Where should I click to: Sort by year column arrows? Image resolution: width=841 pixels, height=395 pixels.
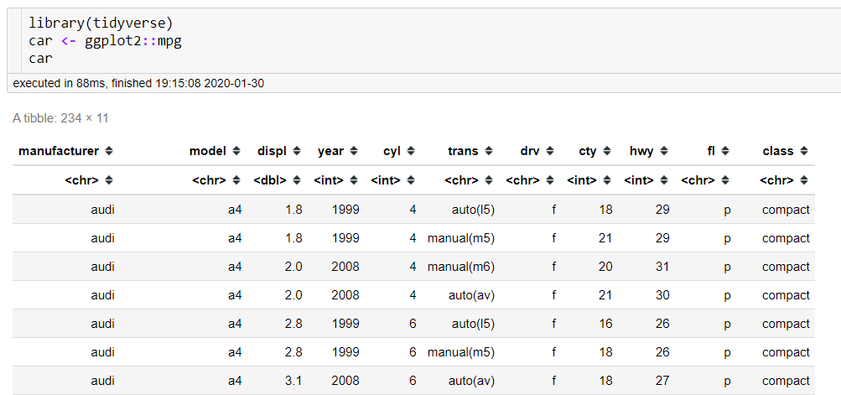pyautogui.click(x=355, y=152)
